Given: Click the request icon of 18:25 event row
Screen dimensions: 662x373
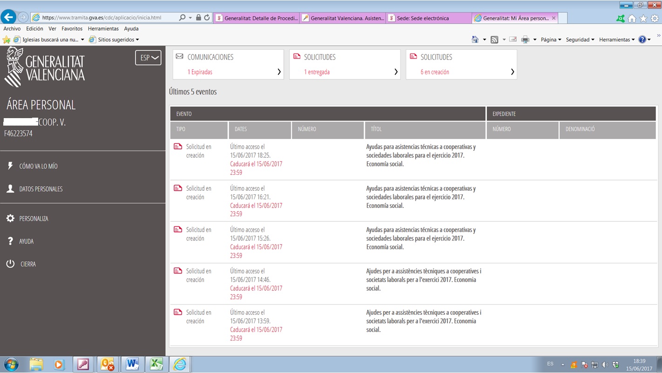Looking at the screenshot, I should tap(178, 147).
